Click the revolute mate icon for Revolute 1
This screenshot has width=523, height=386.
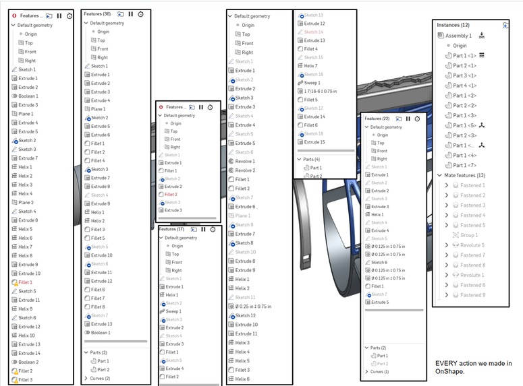pyautogui.click(x=456, y=275)
